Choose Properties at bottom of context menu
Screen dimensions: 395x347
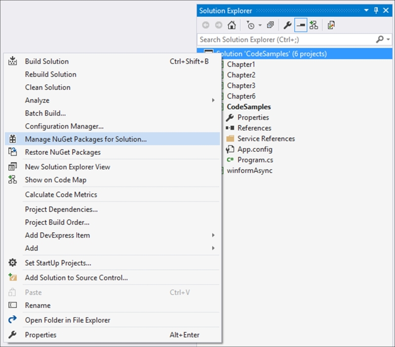click(113, 335)
